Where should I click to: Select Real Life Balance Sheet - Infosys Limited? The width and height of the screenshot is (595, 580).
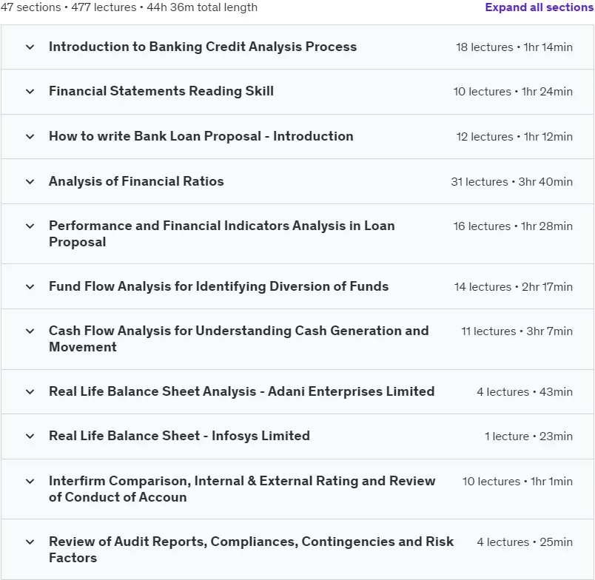coord(179,436)
